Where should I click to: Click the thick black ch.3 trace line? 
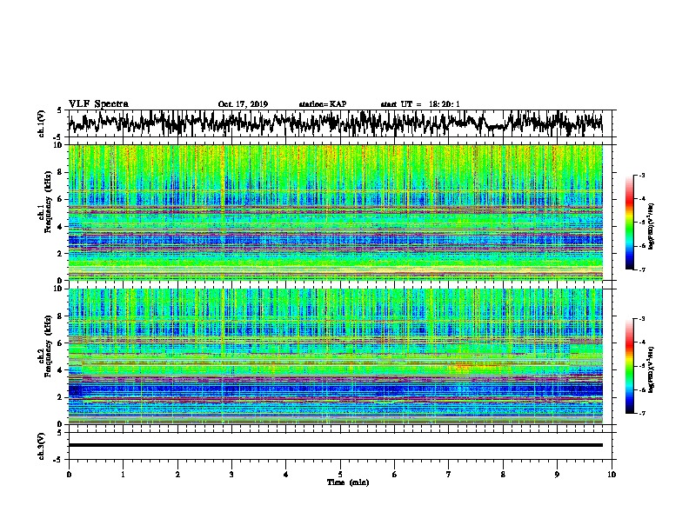coord(335,445)
